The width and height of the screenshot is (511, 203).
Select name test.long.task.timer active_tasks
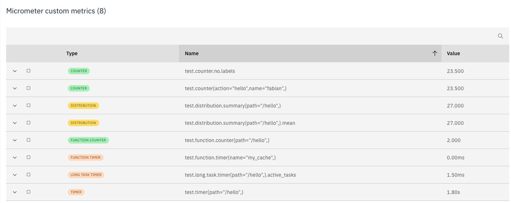tap(240, 175)
